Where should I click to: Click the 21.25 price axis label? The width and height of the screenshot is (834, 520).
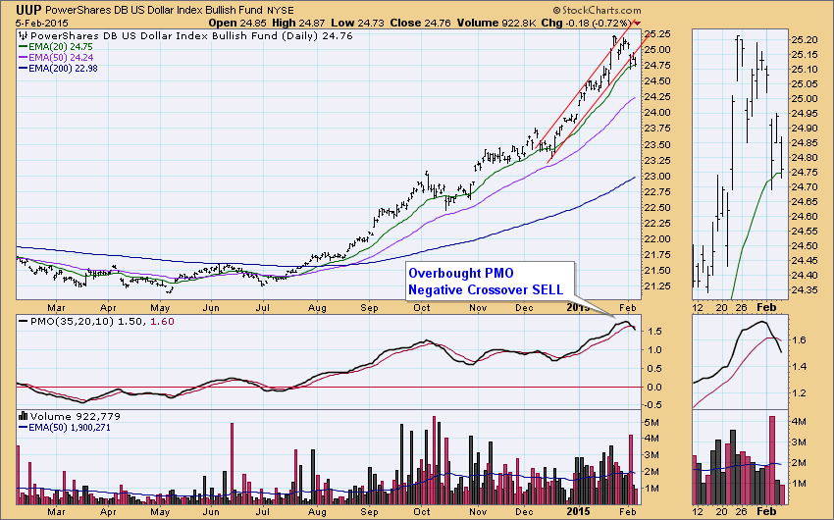coord(657,286)
